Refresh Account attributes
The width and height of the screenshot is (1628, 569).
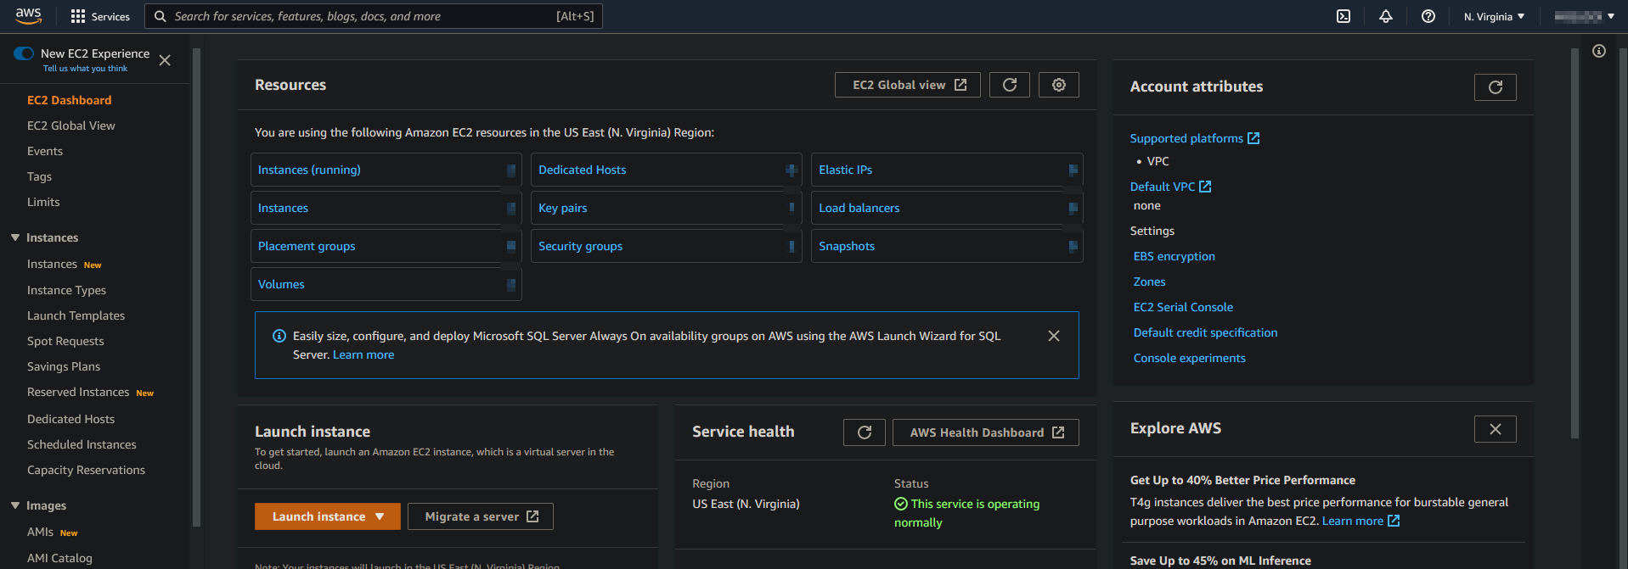tap(1496, 86)
